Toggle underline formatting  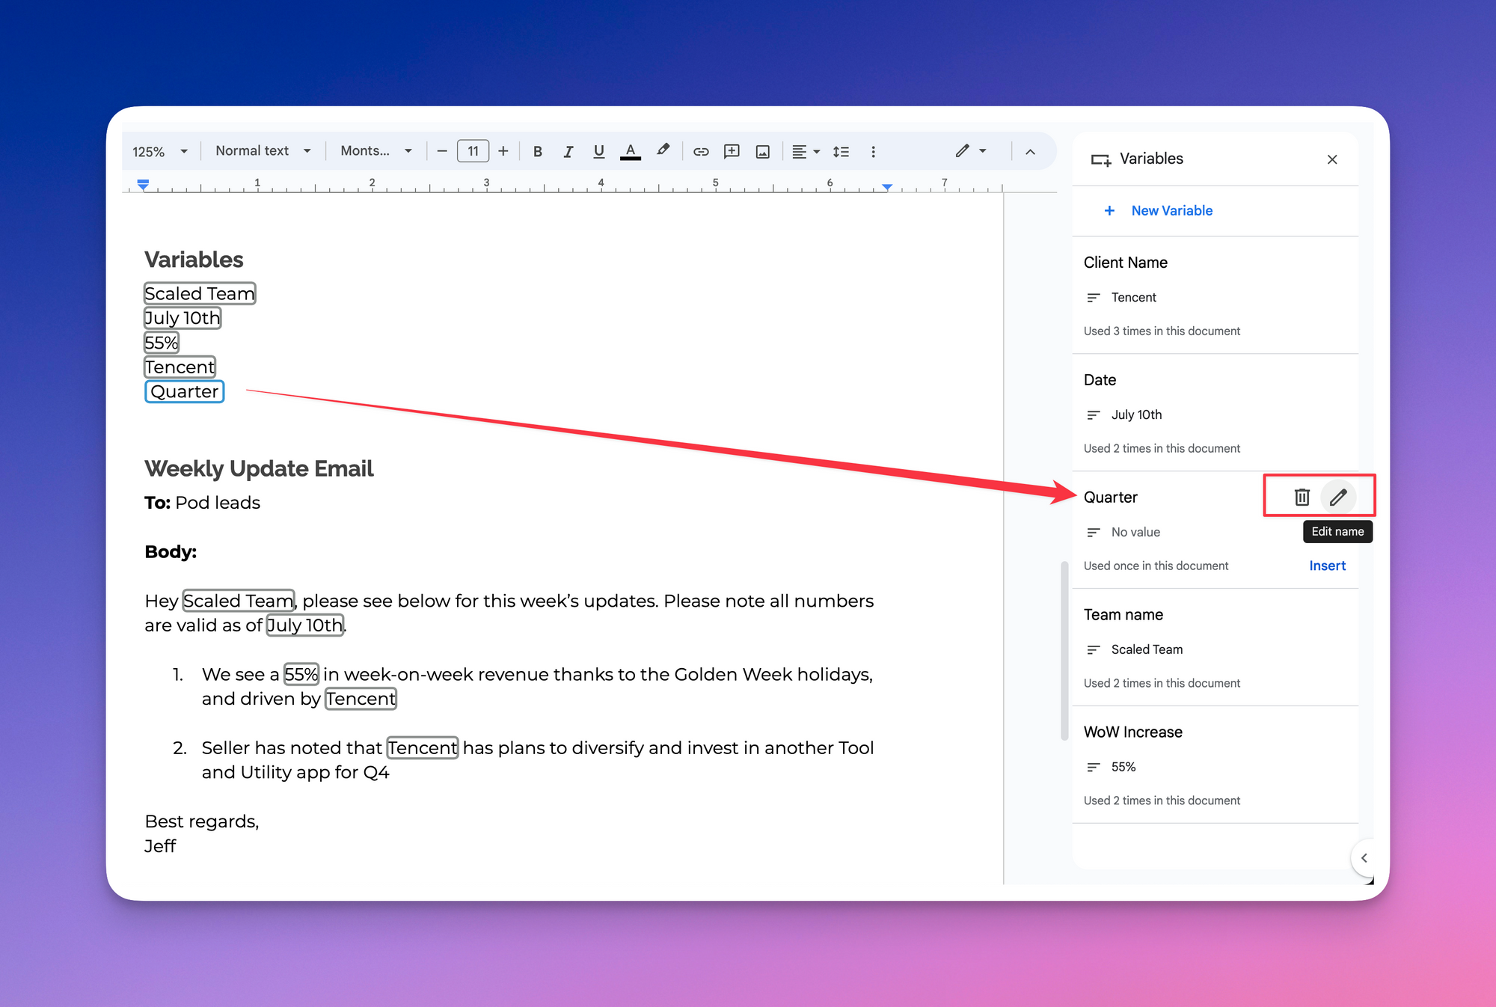click(x=598, y=152)
